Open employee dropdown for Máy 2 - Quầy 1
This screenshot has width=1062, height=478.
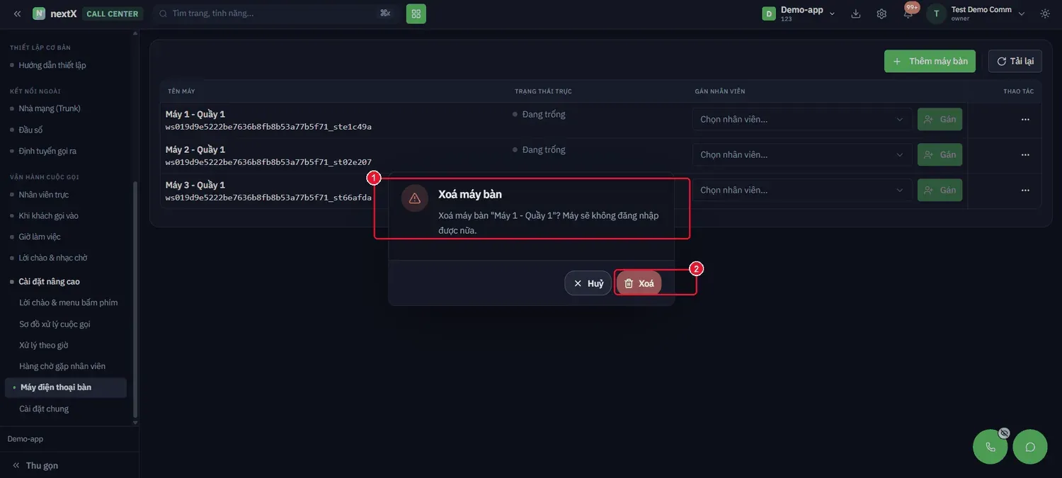[802, 154]
